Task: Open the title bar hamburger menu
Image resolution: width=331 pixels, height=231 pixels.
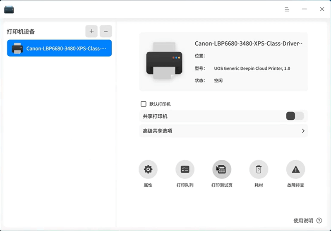Action: pos(287,9)
